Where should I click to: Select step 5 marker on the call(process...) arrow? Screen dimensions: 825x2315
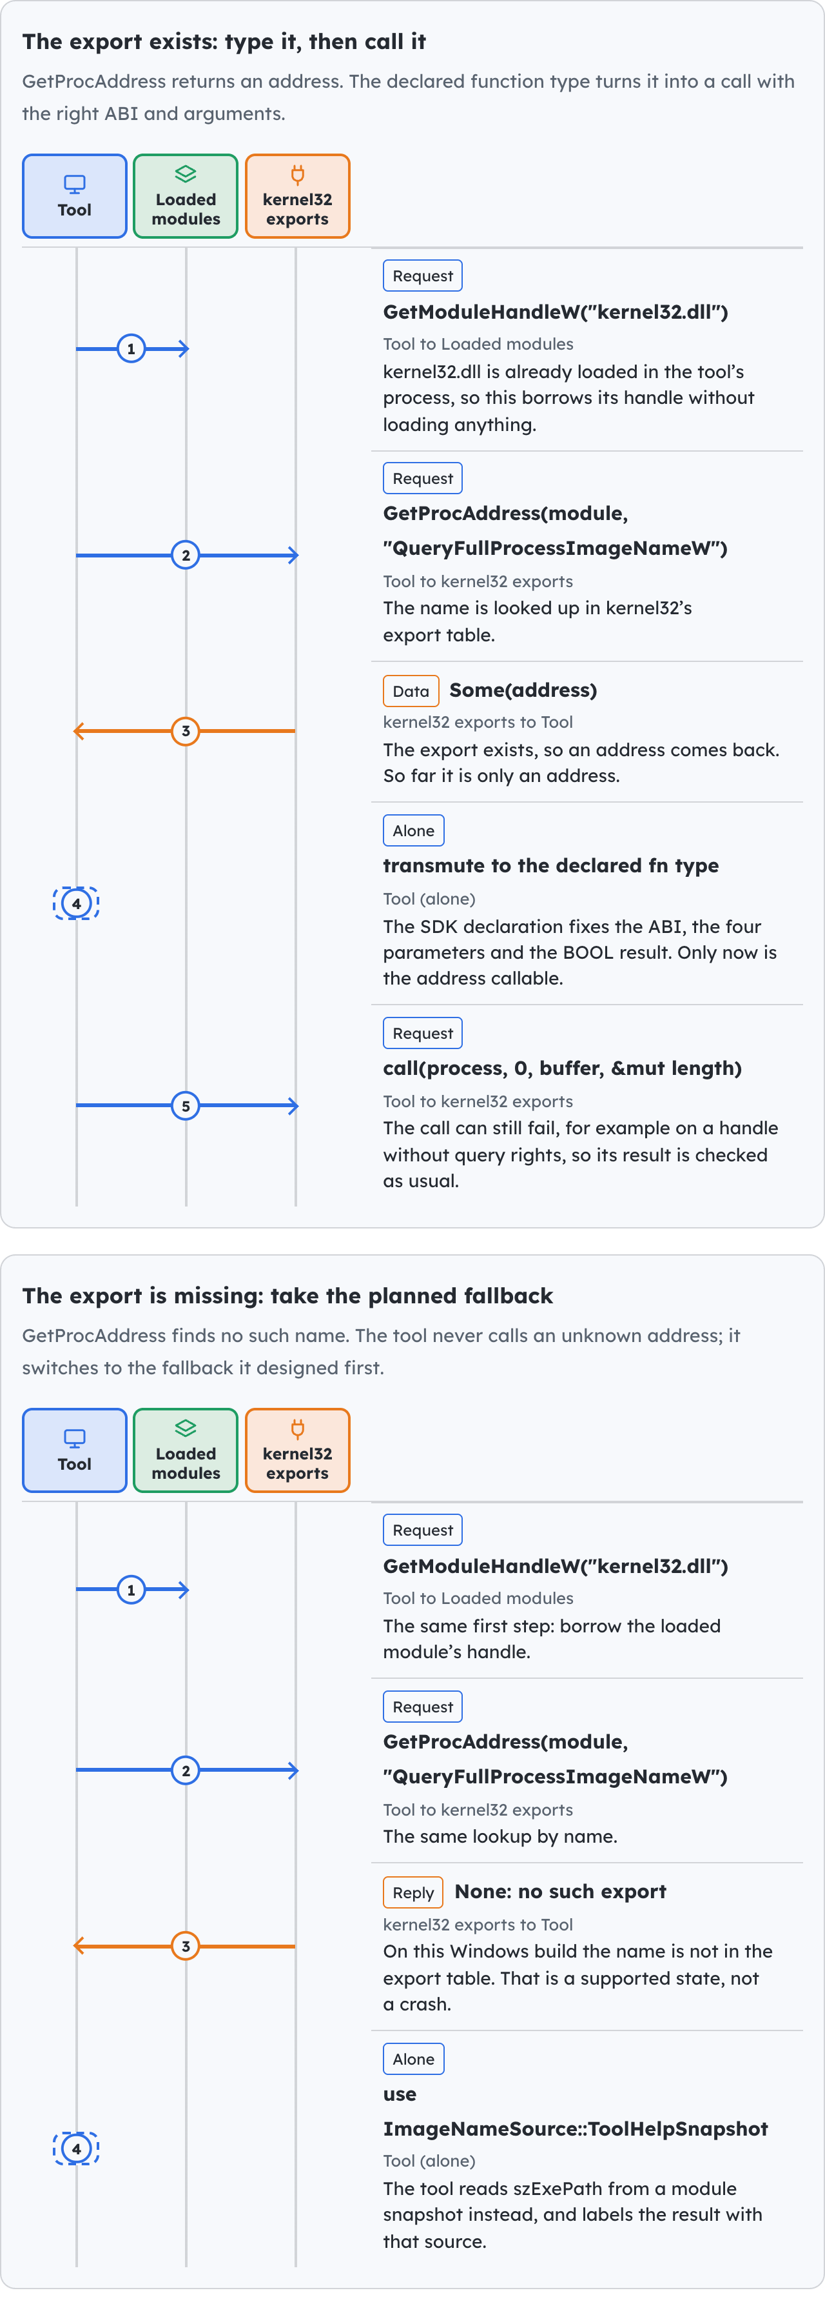tap(186, 1107)
